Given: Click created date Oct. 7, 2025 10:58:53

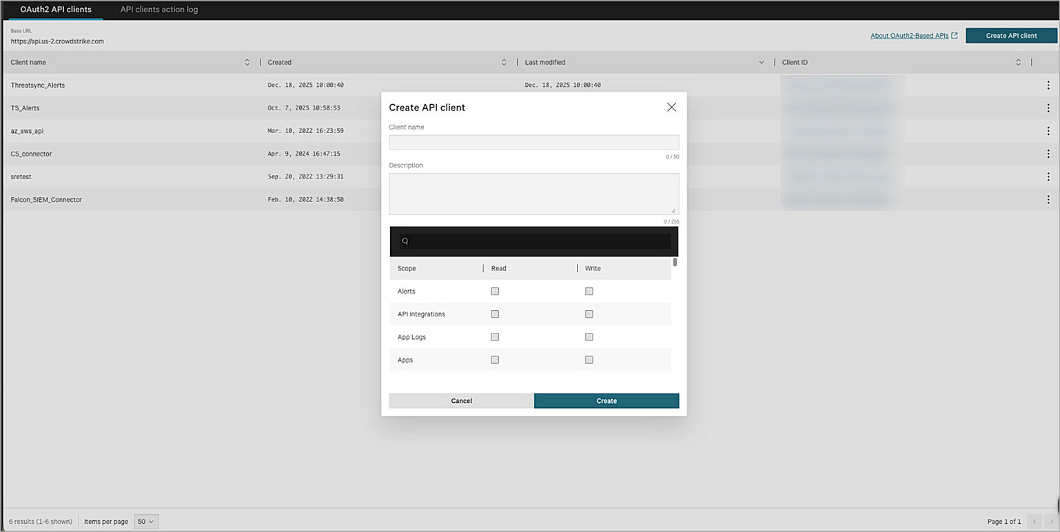Looking at the screenshot, I should coord(304,108).
